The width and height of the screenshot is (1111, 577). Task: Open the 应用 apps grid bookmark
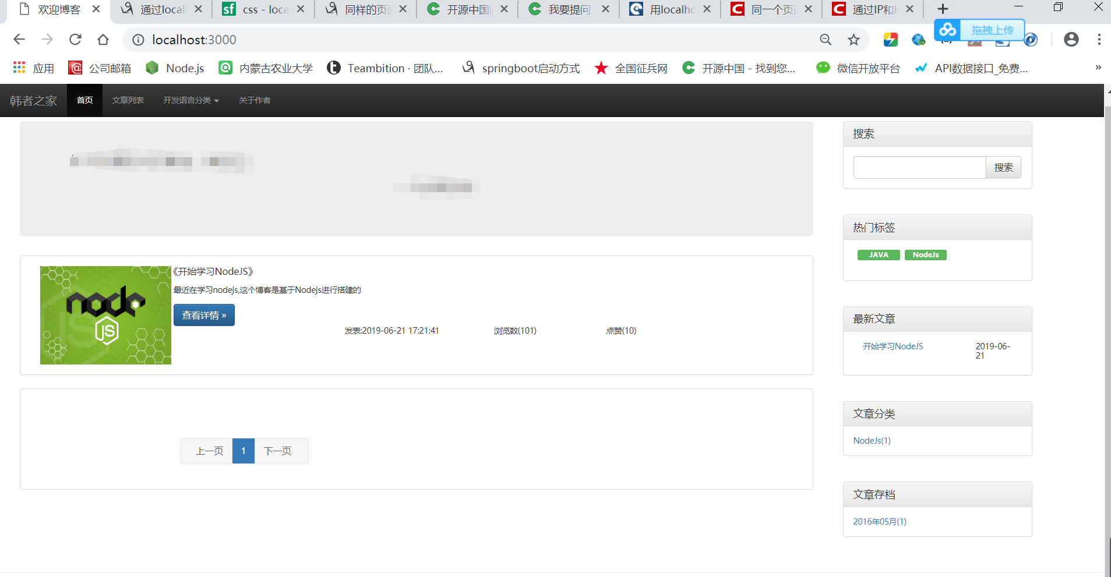pos(33,68)
